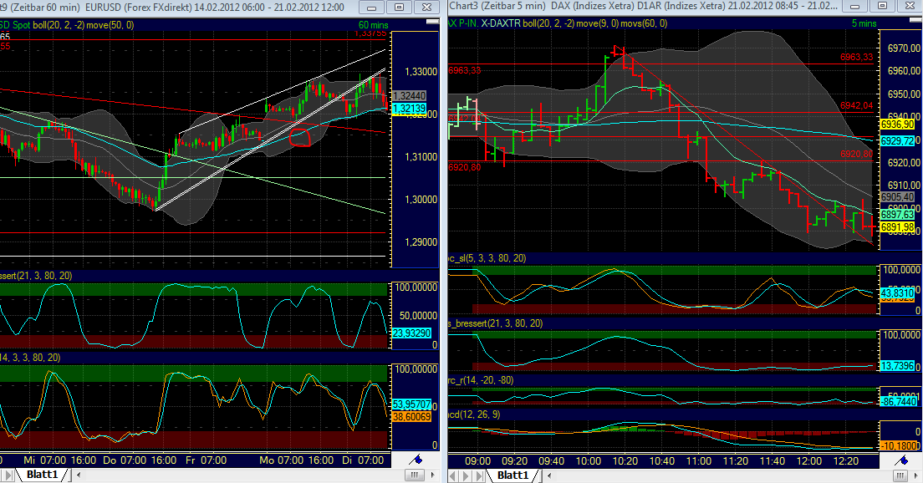Image resolution: width=923 pixels, height=483 pixels.
Task: Click the grey 6905,40 price tag
Action: coord(898,196)
